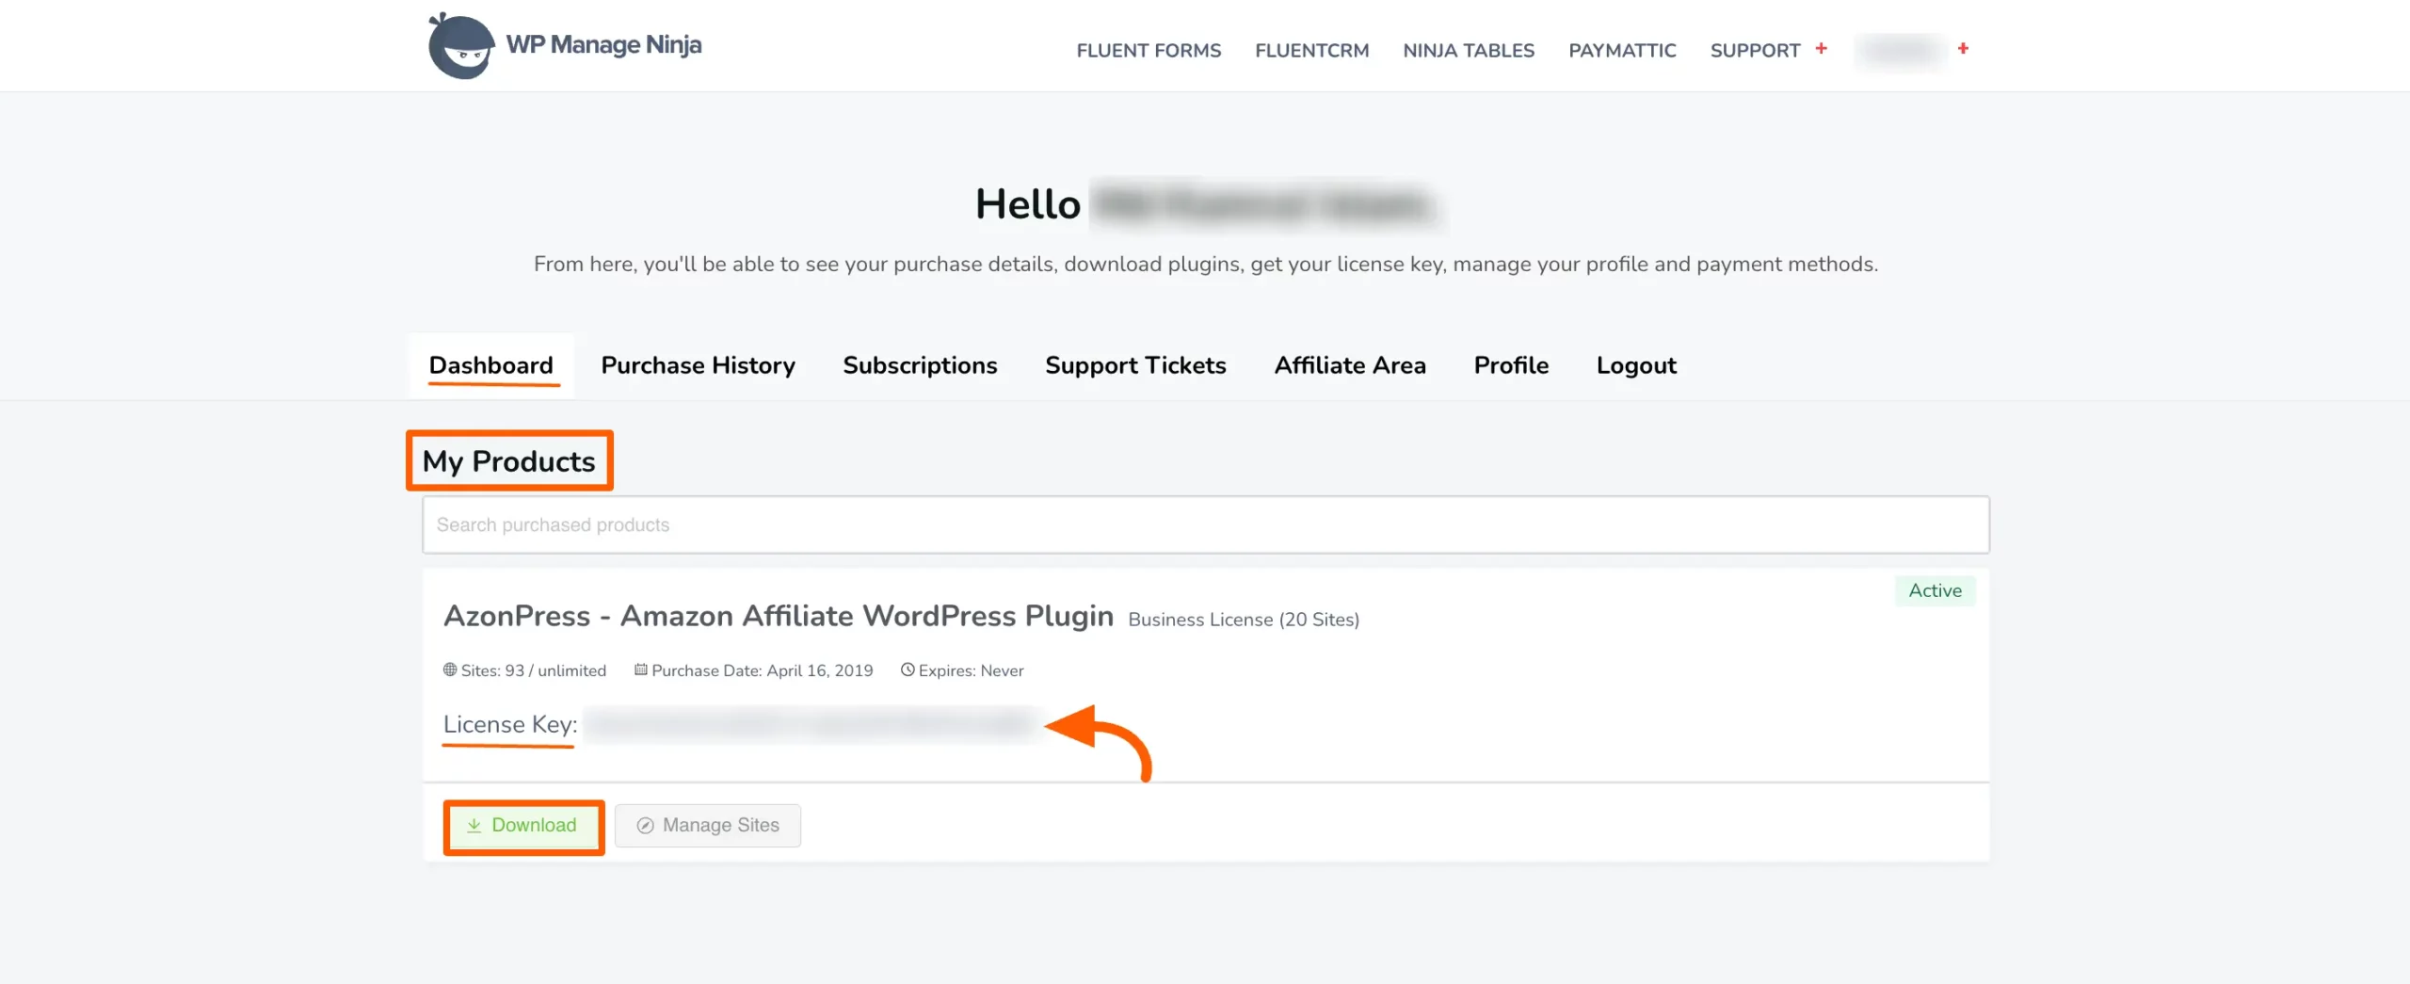Open Ninja Tables navigation link
The width and height of the screenshot is (2410, 984).
click(1468, 51)
